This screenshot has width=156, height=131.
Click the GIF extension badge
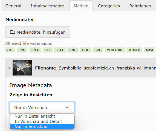(10, 50)
